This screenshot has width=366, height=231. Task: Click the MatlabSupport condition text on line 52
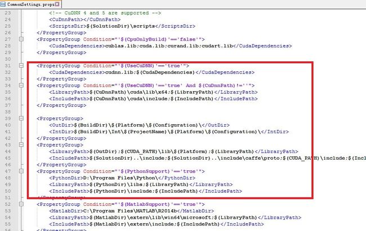(x=144, y=204)
